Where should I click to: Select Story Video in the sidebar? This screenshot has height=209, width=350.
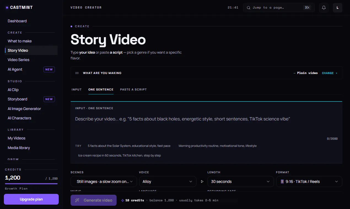pos(31,50)
